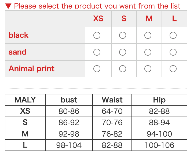Click the XS column header
Viewport: 190px width, 154px height.
[98, 19]
